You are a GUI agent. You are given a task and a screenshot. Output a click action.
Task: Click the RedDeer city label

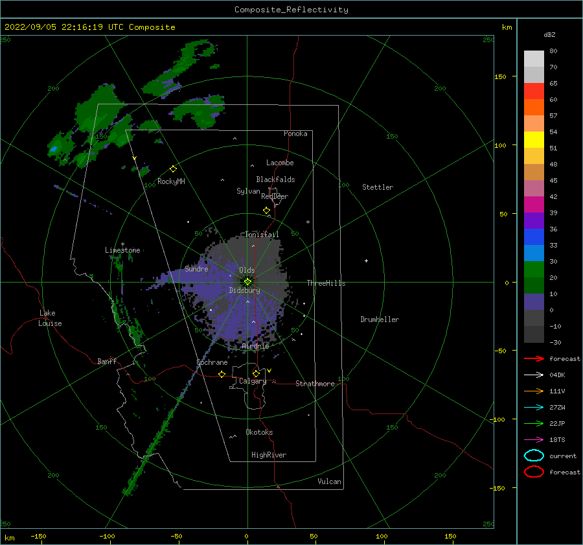pyautogui.click(x=275, y=196)
